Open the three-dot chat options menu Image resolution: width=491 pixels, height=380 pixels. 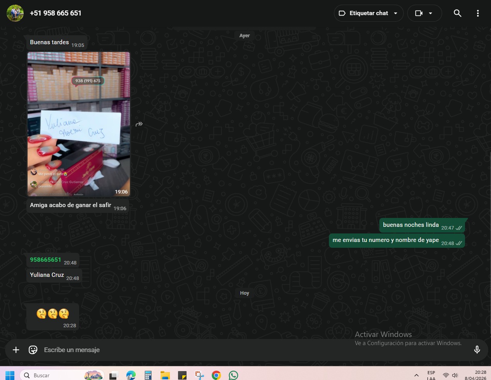(477, 13)
